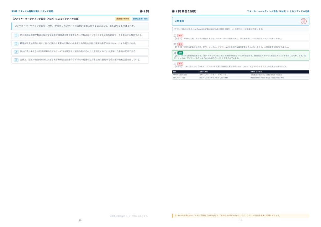Click the '正解番号' label
321x227 pixels.
coord(179,21)
